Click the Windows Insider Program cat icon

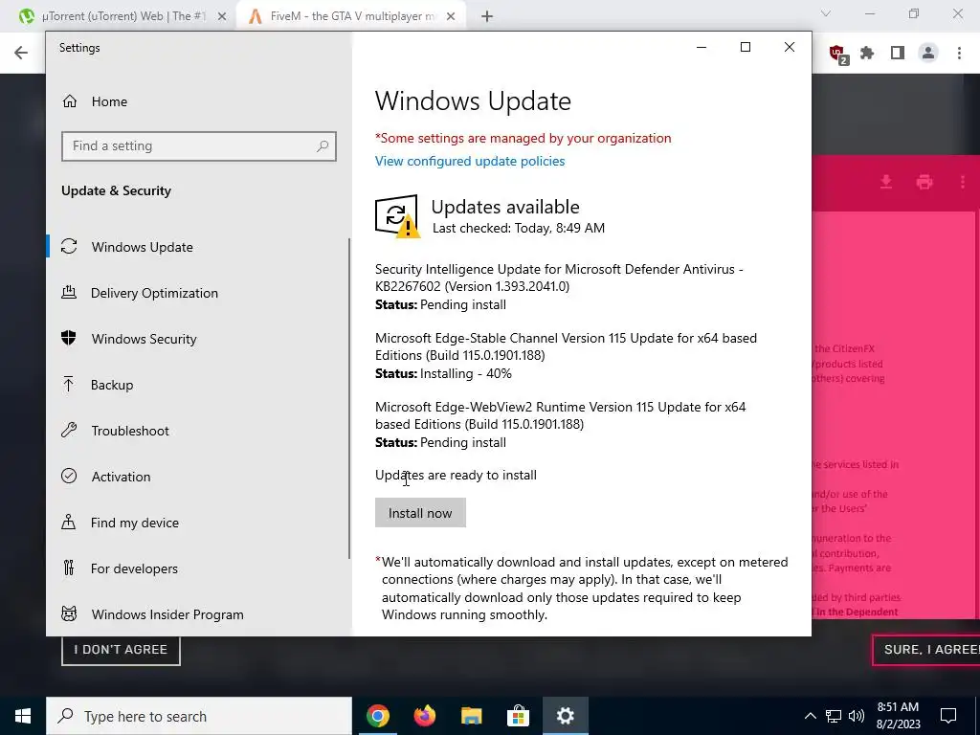pyautogui.click(x=69, y=613)
